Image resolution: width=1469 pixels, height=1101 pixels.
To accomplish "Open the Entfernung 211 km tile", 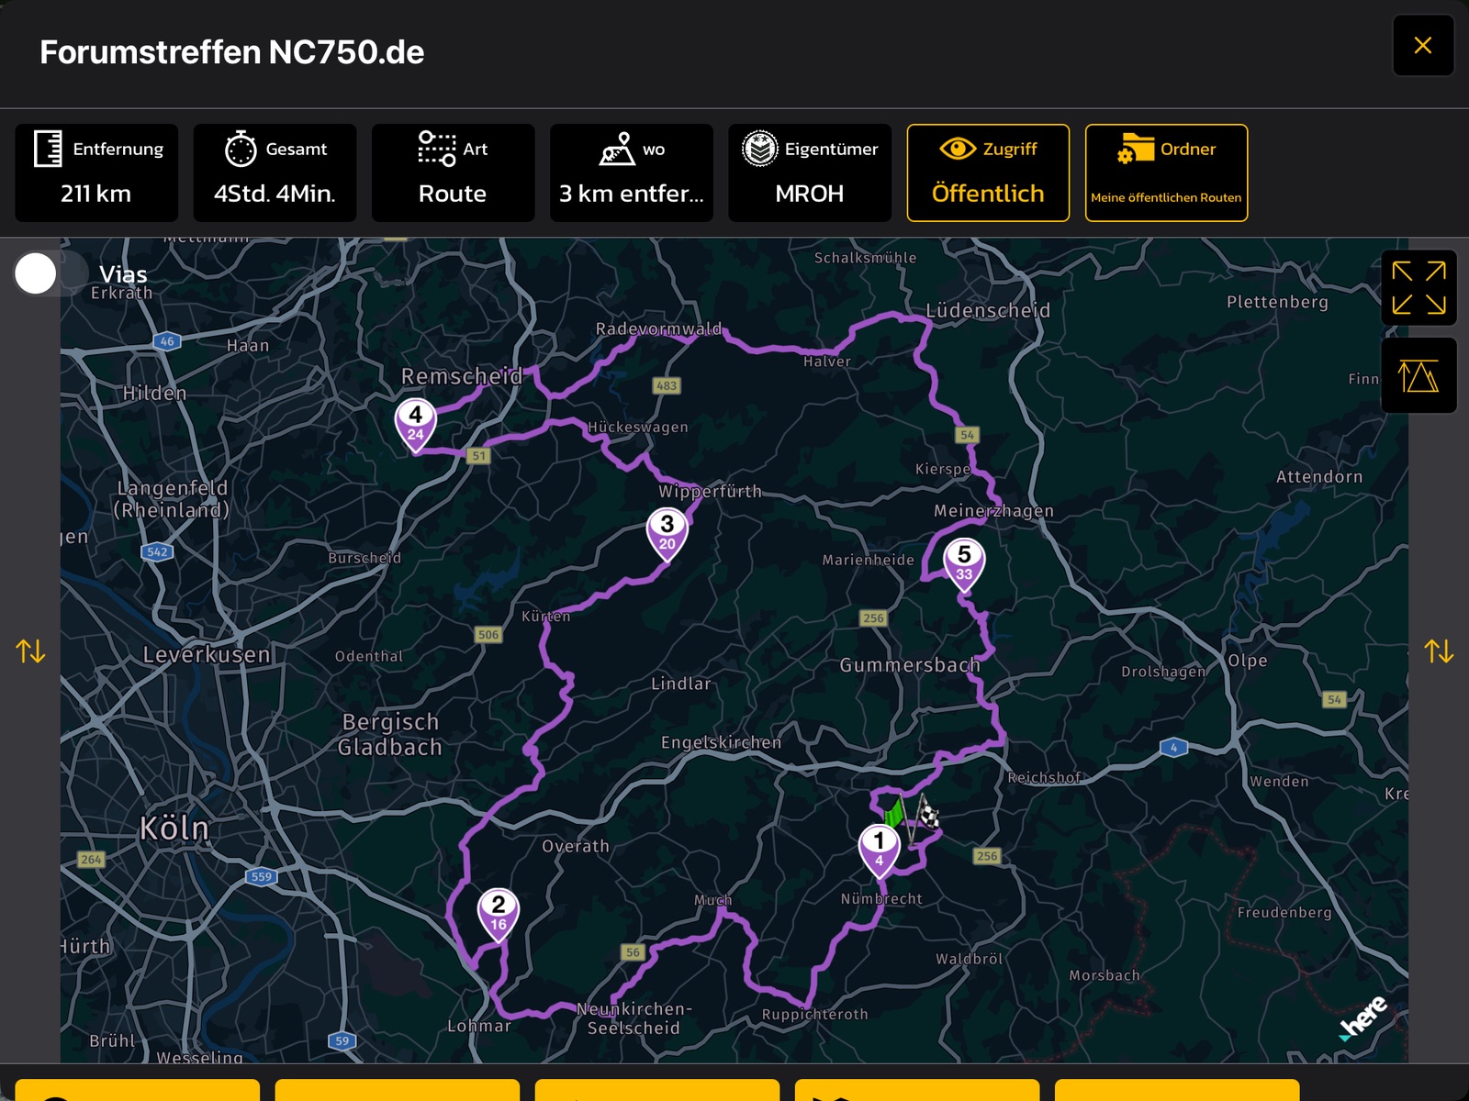I will (x=96, y=172).
